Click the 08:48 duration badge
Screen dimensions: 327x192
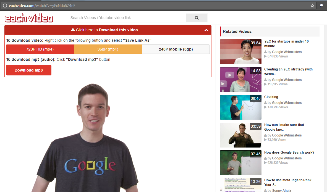click(255, 98)
